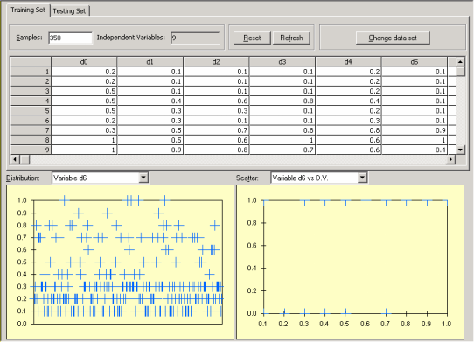
Task: Click the distribution plot for d6
Action: [x=120, y=262]
